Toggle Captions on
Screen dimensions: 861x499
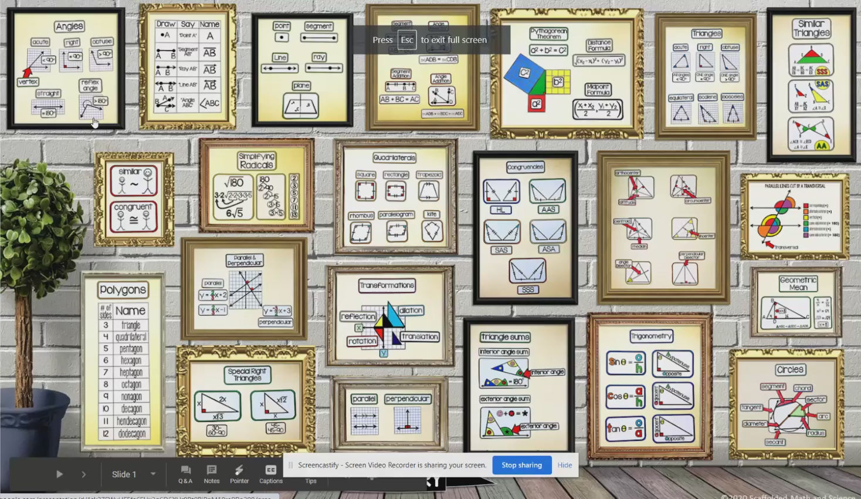[x=270, y=474]
